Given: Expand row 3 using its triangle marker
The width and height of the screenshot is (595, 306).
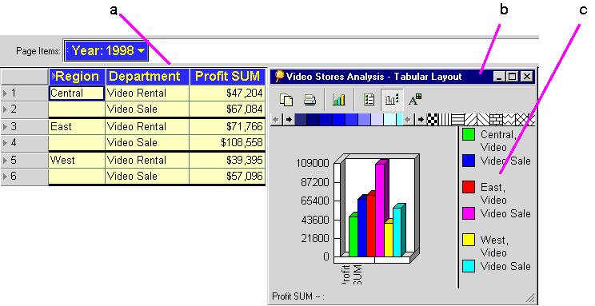Looking at the screenshot, I should point(5,127).
